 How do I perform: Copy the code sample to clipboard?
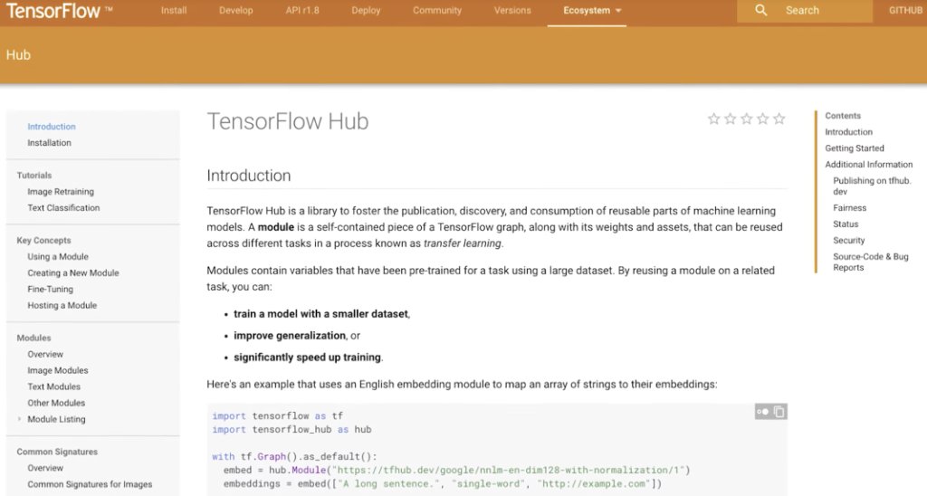tap(779, 412)
